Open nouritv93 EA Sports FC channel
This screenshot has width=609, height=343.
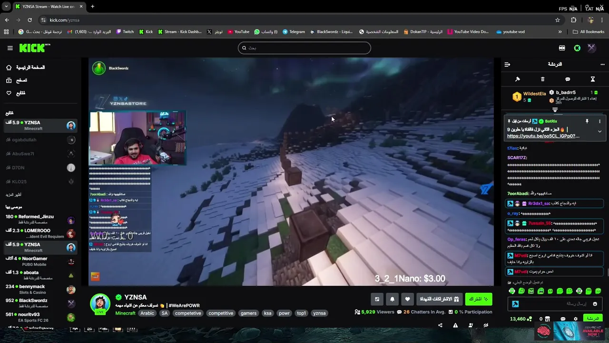(40, 317)
